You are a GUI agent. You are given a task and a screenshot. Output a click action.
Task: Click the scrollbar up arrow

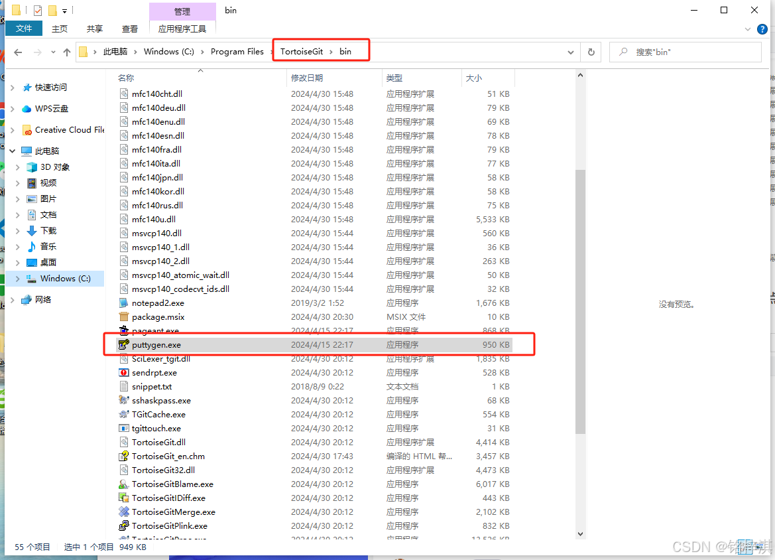(580, 75)
